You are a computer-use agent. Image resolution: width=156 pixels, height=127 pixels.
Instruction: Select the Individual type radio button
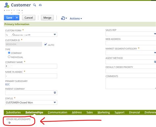(x=9, y=57)
